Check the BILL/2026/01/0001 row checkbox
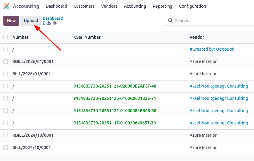Image resolution: width=254 pixels, height=161 pixels. [6, 74]
